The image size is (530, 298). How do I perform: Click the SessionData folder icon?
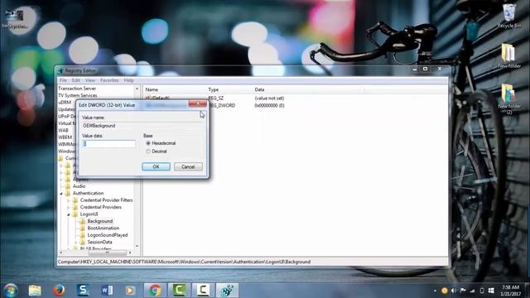click(83, 242)
